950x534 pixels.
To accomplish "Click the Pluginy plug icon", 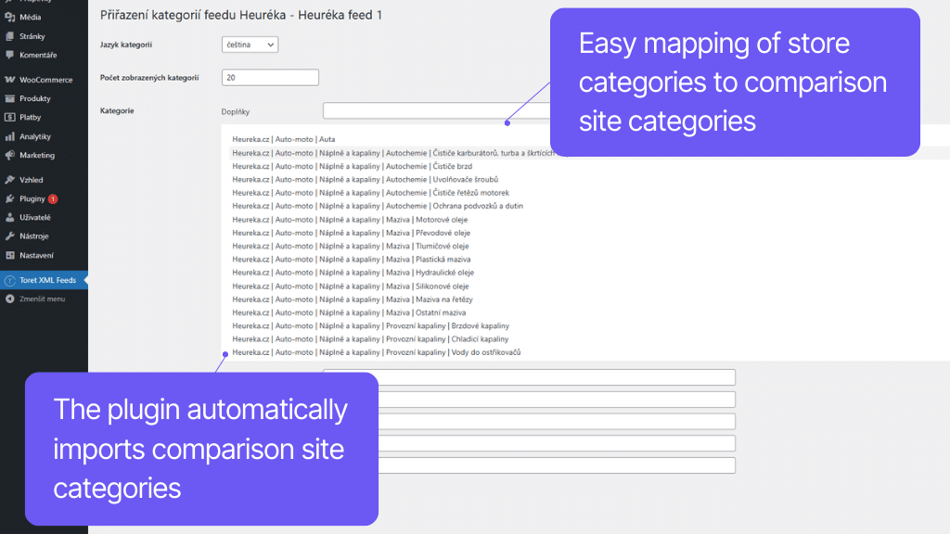I will pos(9,198).
